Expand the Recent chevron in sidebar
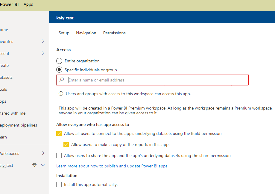The width and height of the screenshot is (275, 194). 43,53
